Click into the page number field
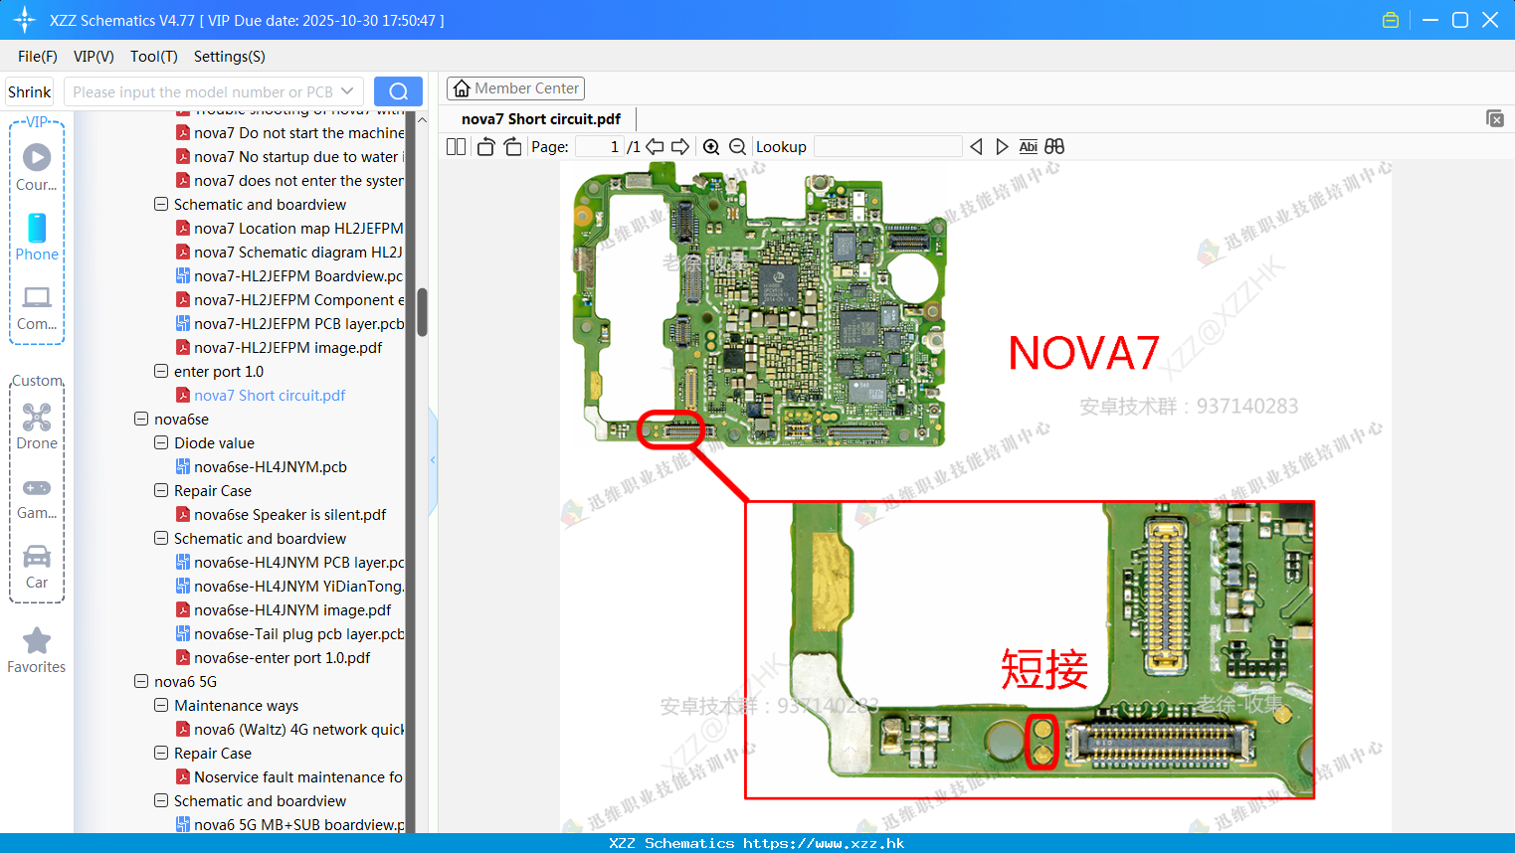The height and width of the screenshot is (853, 1515). [x=600, y=146]
